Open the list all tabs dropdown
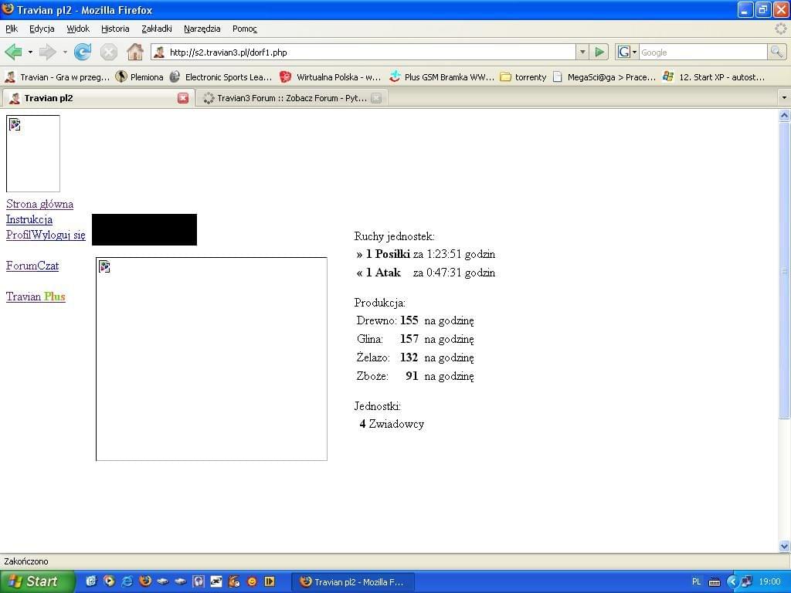 (x=784, y=98)
